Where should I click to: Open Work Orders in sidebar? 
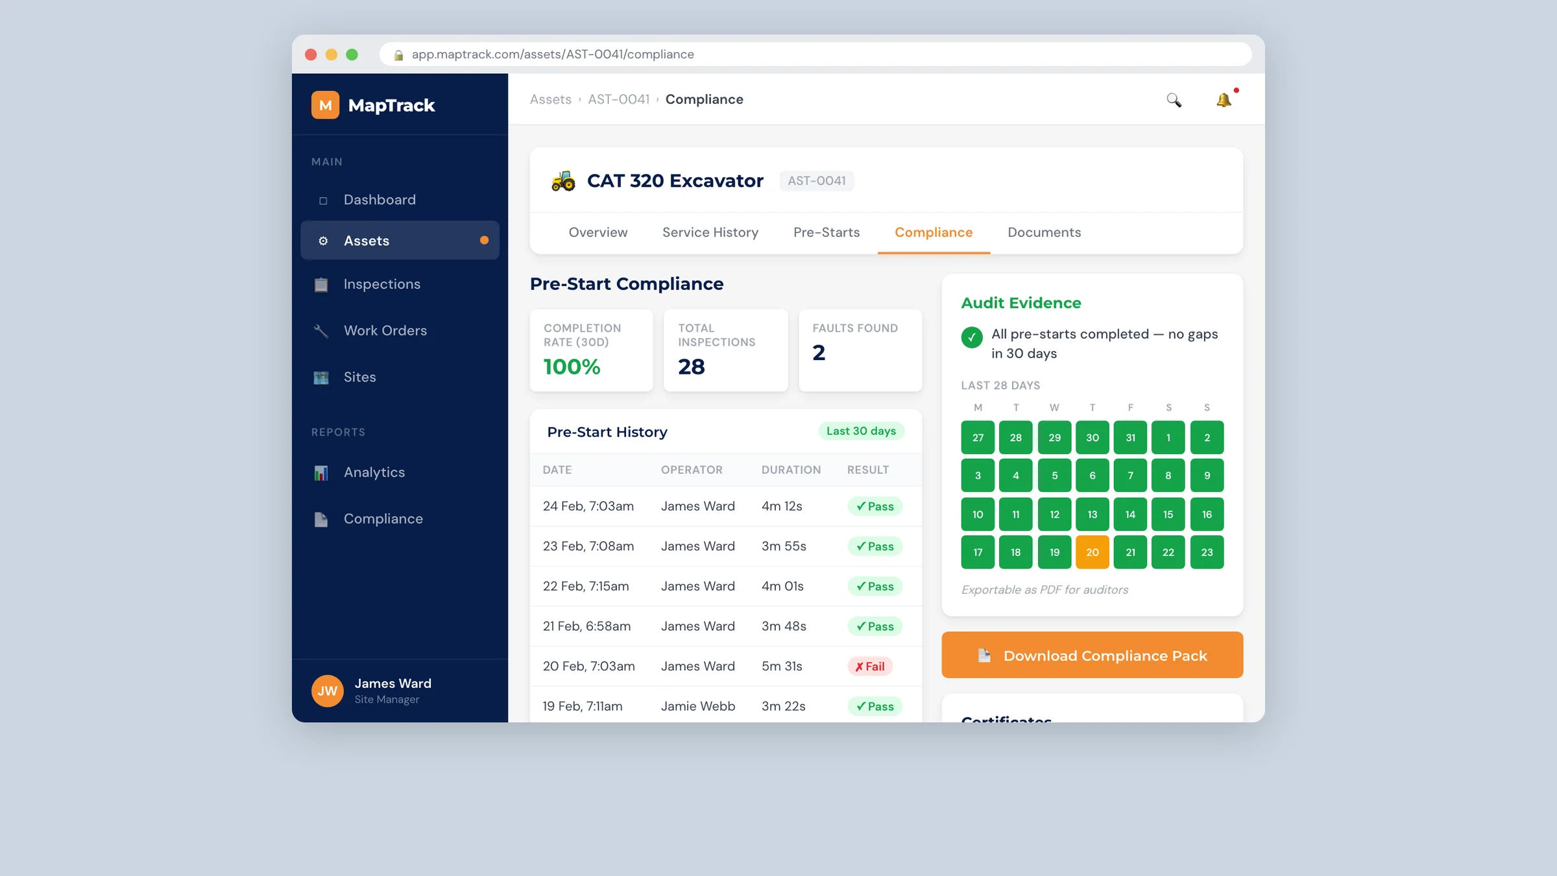(400, 331)
